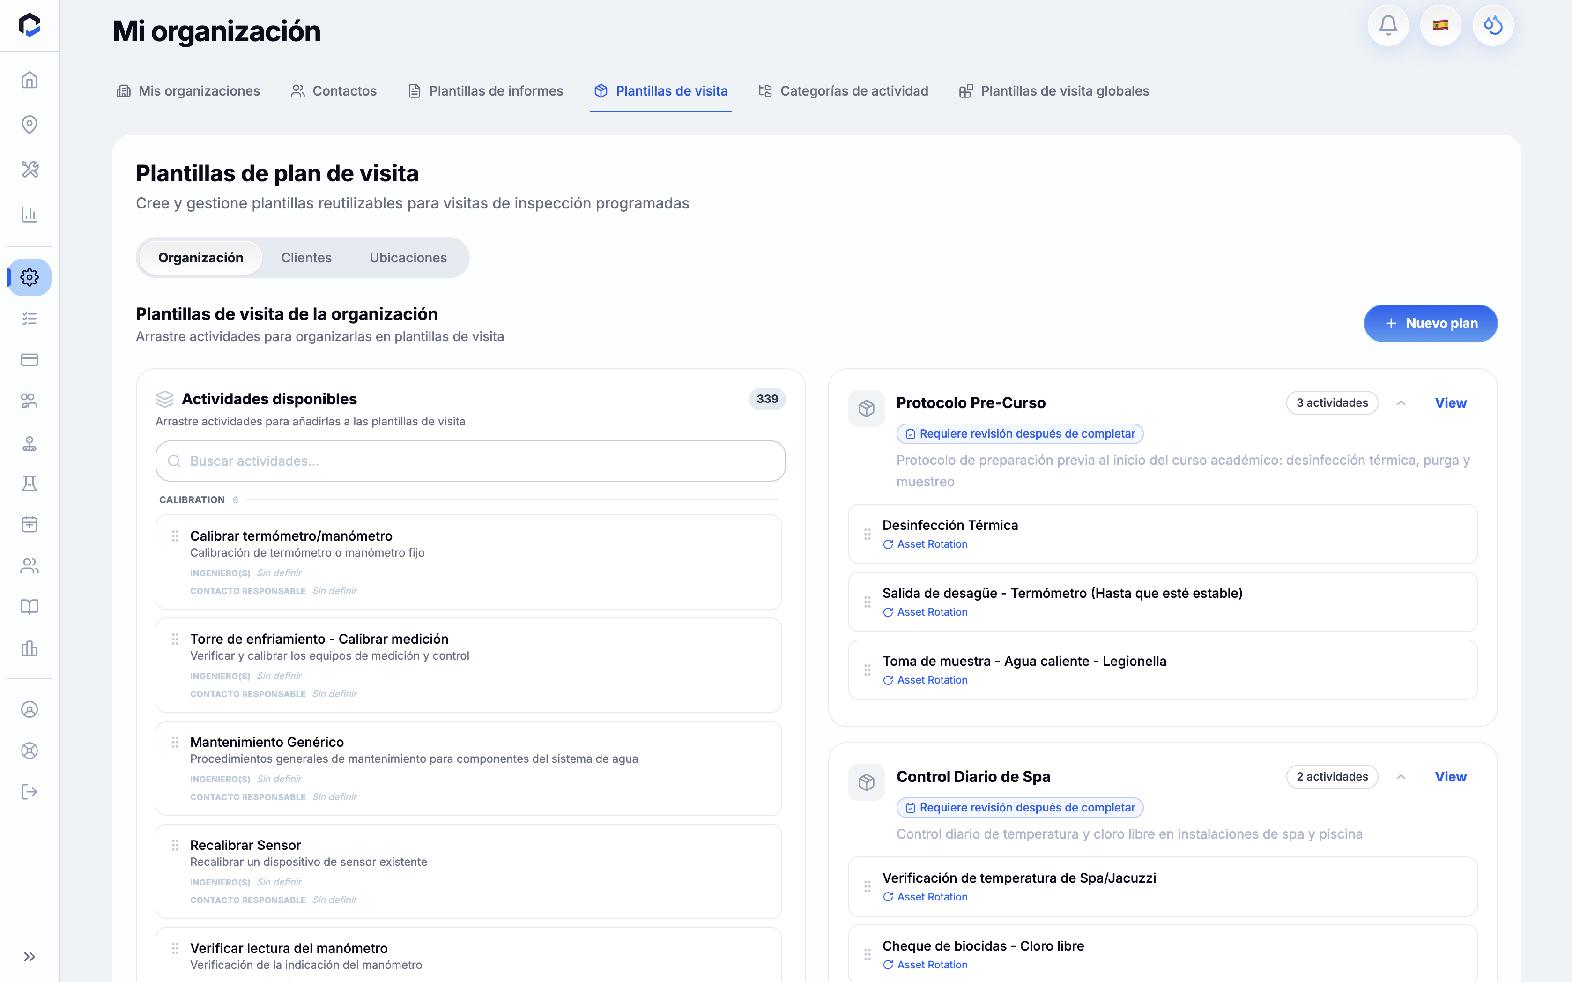1572x982 pixels.
Task: Switch to Contactos tab
Action: pos(334,91)
